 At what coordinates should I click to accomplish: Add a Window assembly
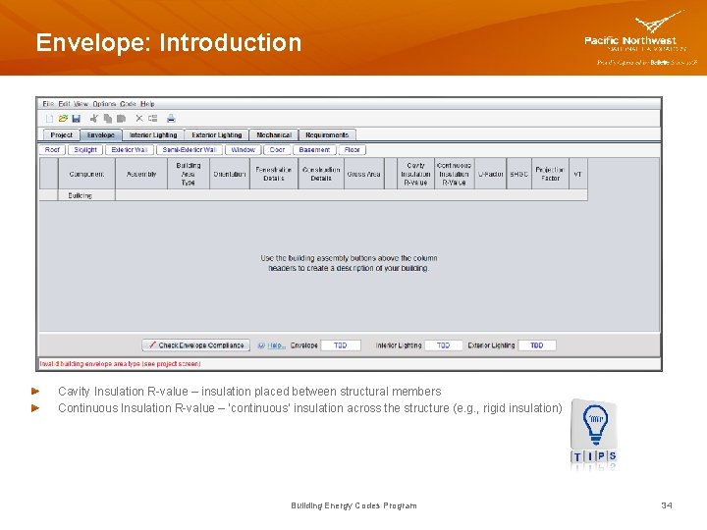pos(244,149)
